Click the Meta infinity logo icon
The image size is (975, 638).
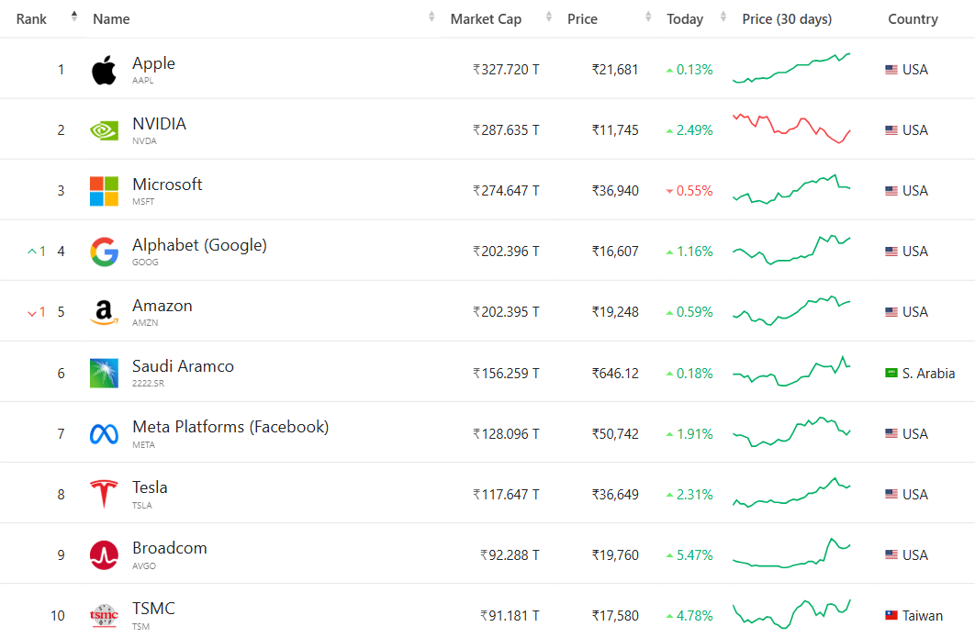pyautogui.click(x=104, y=433)
